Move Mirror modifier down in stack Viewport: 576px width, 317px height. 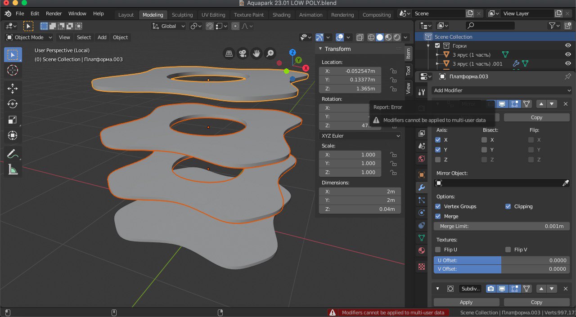coord(552,104)
